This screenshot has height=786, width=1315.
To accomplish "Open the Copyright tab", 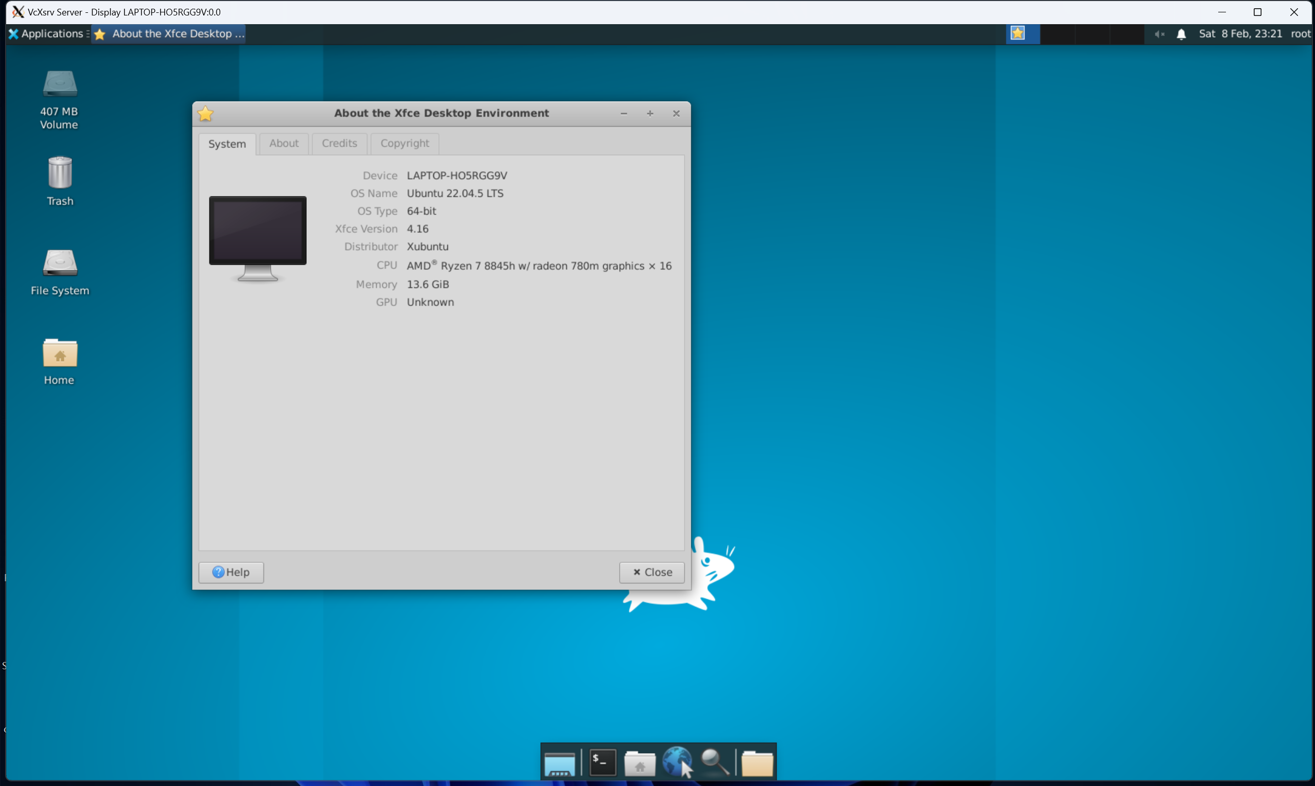I will 404,143.
